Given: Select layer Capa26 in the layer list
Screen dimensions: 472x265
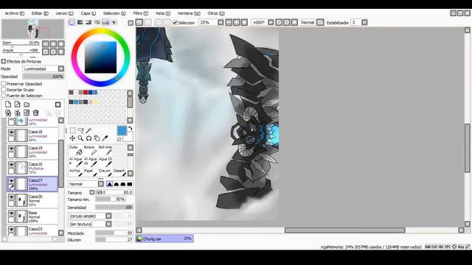Looking at the screenshot, I should point(32,200).
